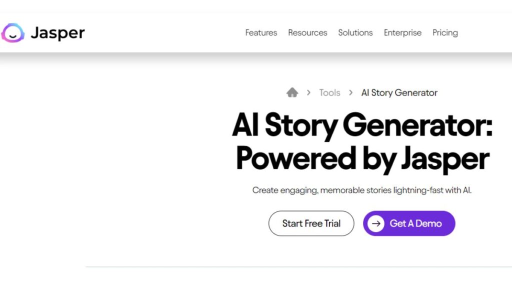Navigate to the Tools breadcrumb
The image size is (512, 288).
(329, 92)
